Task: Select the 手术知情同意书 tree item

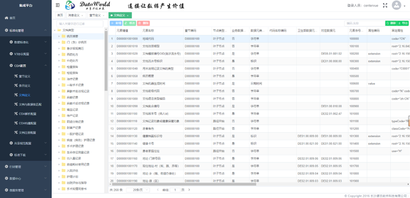Action: [x=77, y=189]
